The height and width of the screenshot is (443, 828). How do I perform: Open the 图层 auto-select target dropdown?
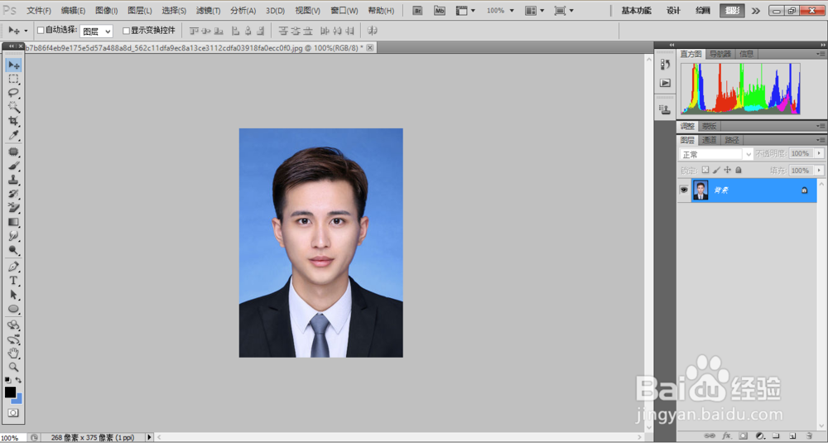click(x=96, y=31)
